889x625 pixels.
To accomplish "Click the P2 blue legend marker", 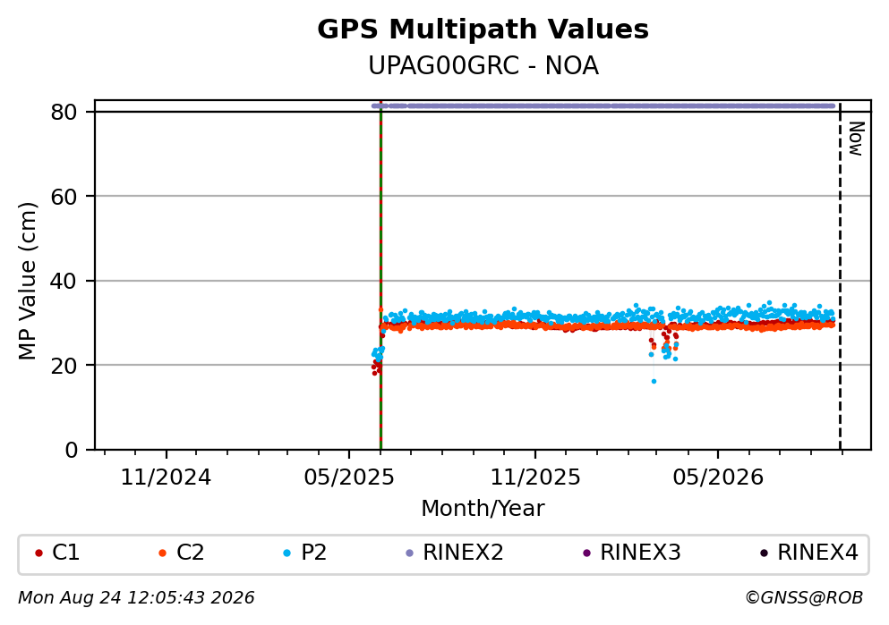I will coord(286,553).
